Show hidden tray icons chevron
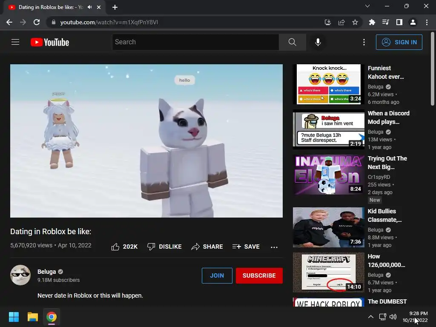Screen dimensions: 436x327 371,316
